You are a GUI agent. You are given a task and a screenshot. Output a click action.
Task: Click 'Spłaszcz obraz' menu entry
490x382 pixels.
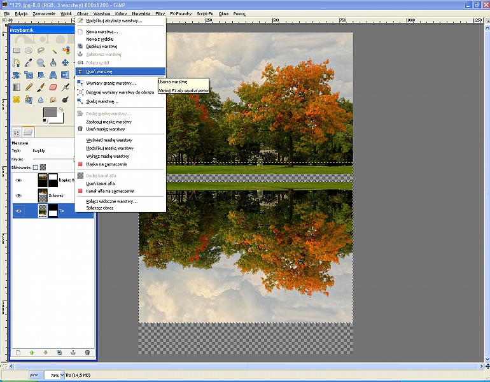click(101, 208)
